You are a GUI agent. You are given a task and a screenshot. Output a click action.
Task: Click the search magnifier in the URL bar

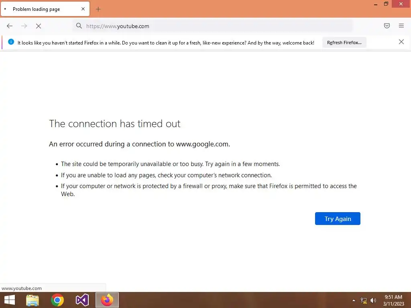pyautogui.click(x=79, y=26)
